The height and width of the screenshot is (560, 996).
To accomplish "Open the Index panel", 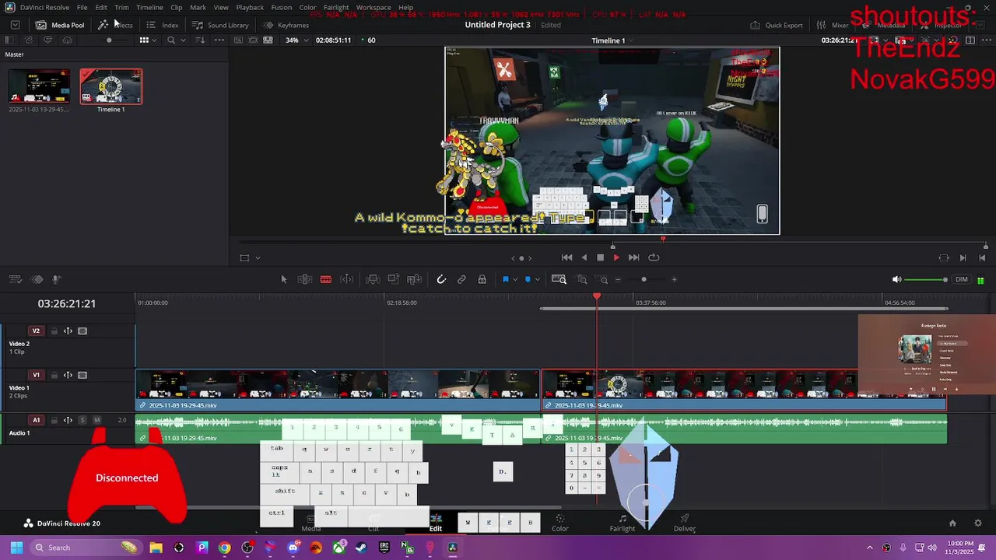I will [163, 25].
